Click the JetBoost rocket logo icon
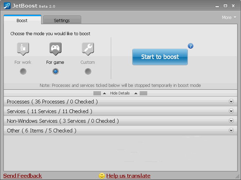 (x=7, y=6)
